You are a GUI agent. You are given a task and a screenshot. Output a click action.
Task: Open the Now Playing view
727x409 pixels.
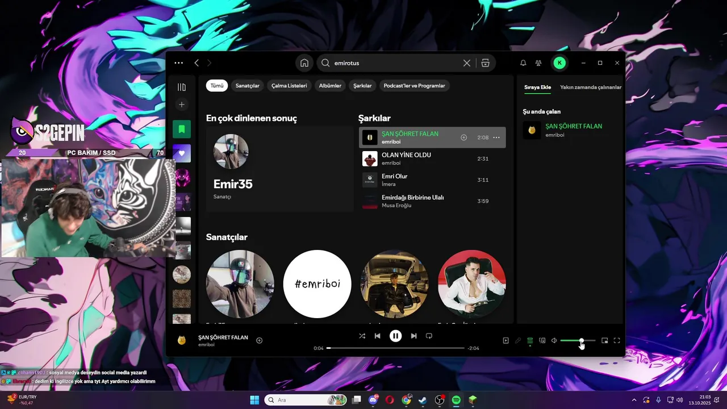(505, 340)
